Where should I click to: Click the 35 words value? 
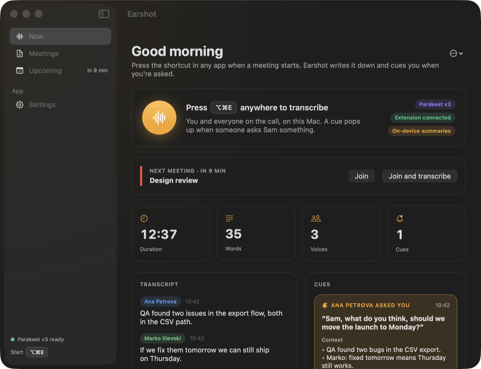pyautogui.click(x=233, y=234)
